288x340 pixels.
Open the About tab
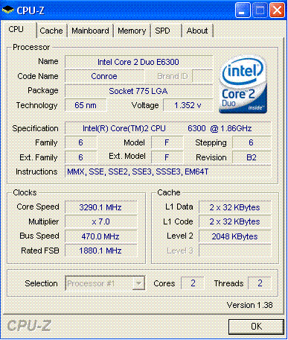(197, 31)
